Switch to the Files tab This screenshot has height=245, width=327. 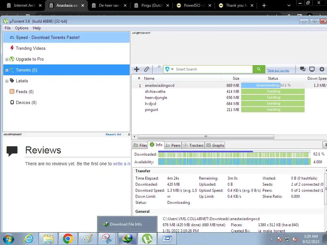pos(140,145)
